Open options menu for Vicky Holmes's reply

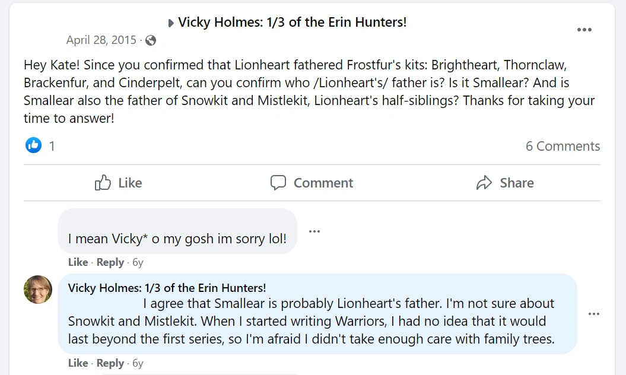(x=594, y=314)
